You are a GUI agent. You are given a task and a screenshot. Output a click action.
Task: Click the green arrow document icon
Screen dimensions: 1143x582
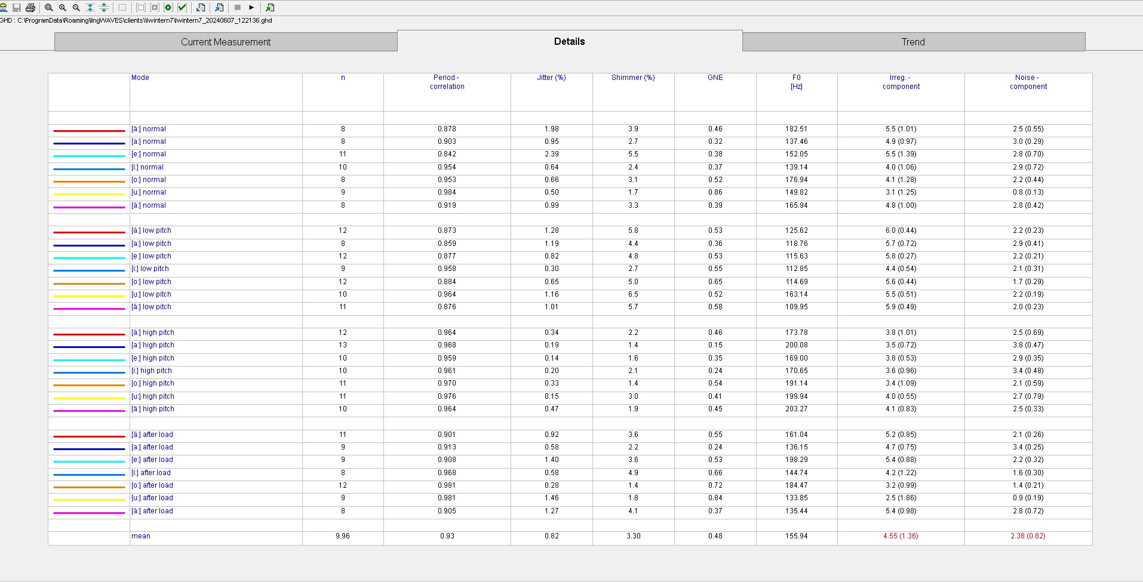(270, 8)
